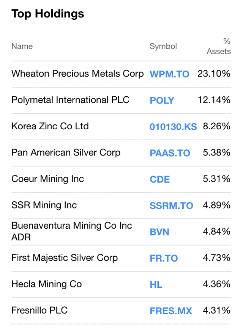Select the BVN symbol link
This screenshot has width=243, height=331.
(x=159, y=232)
